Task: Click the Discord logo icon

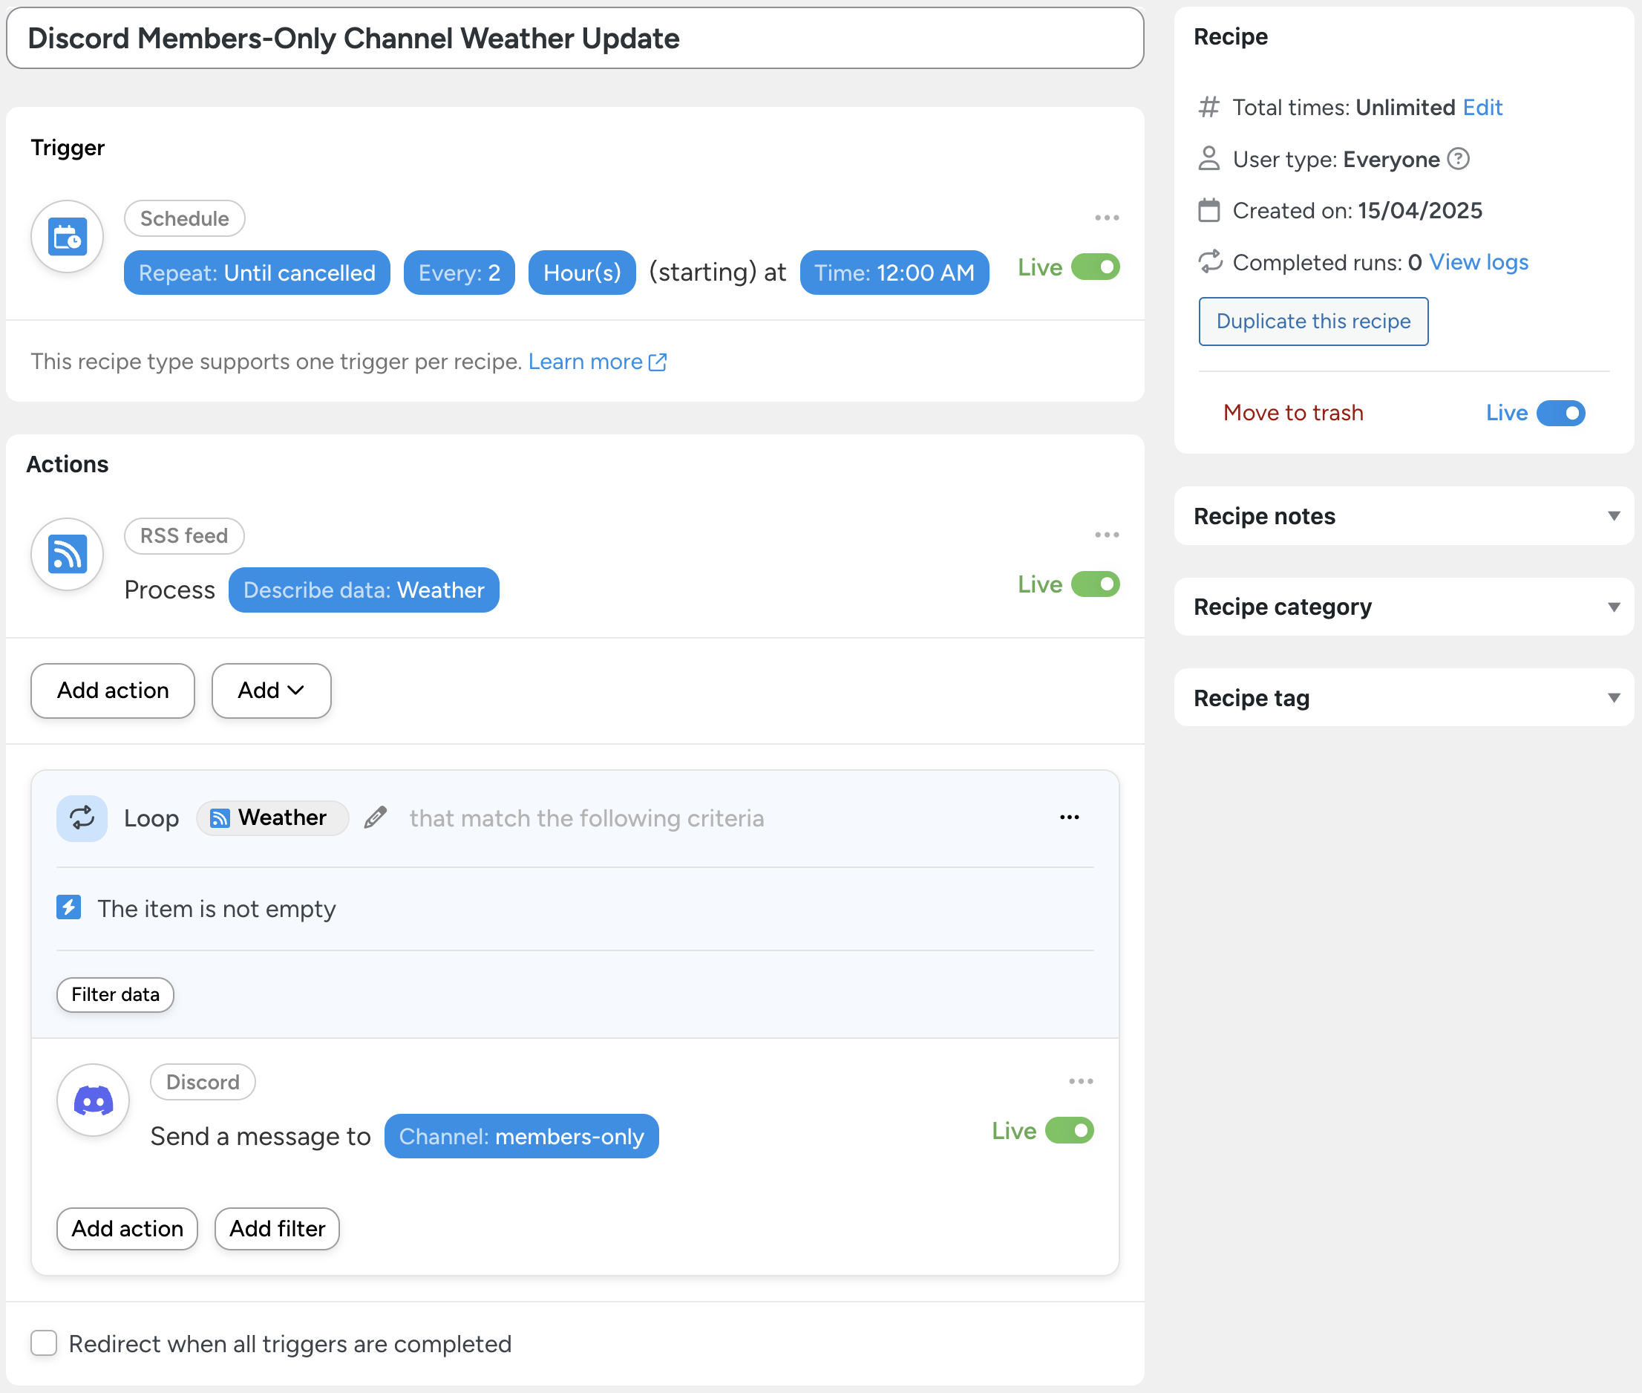Action: coord(93,1100)
